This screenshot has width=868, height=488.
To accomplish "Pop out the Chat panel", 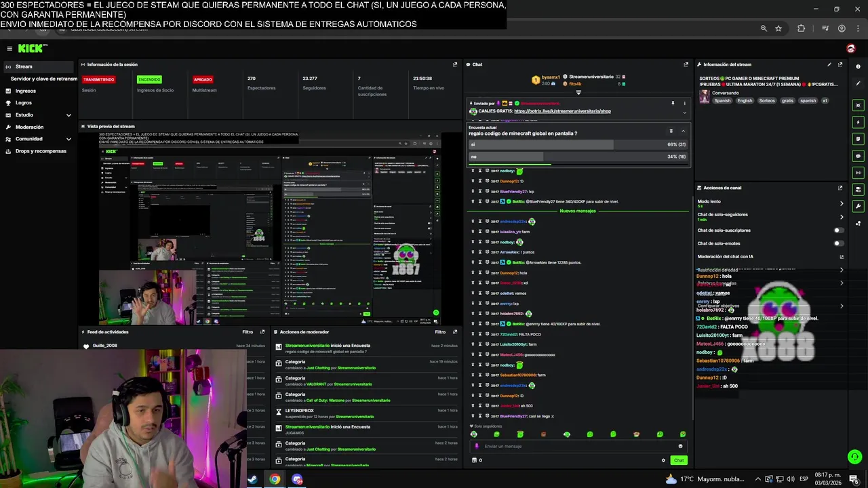I will click(686, 64).
